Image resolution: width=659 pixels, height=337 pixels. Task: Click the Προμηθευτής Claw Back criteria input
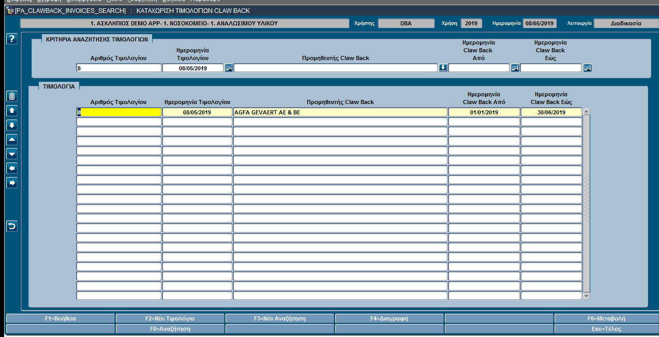[336, 68]
